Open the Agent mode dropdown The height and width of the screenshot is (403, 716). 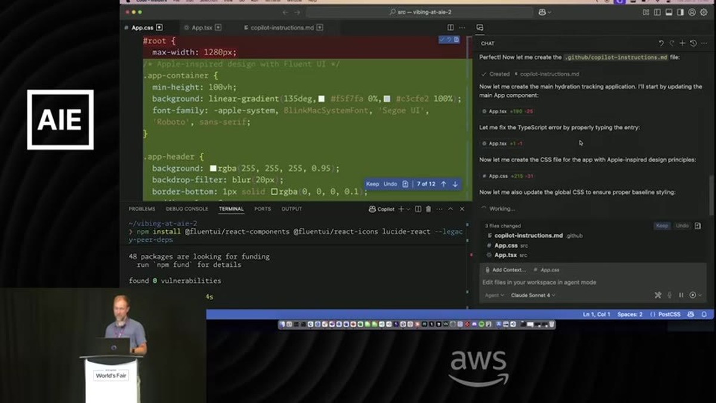pyautogui.click(x=494, y=295)
